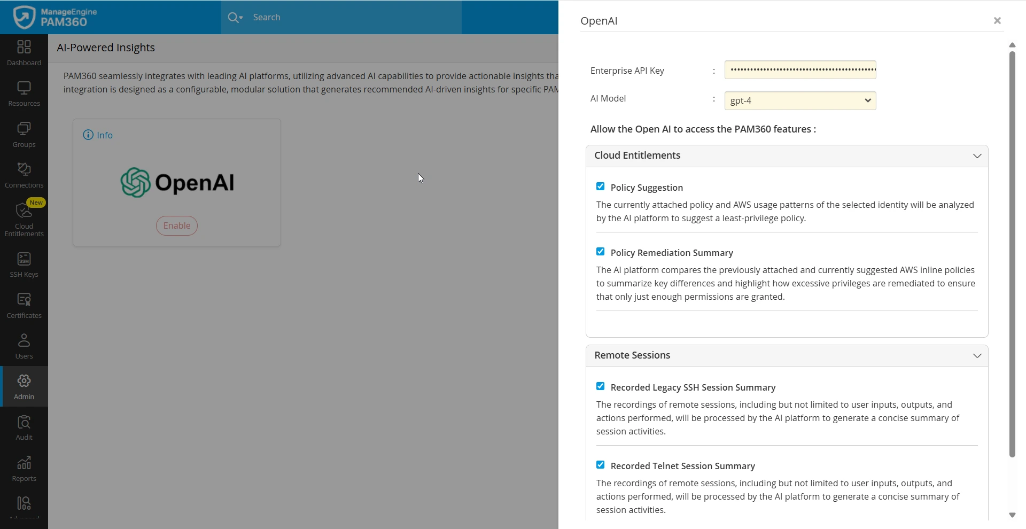Image resolution: width=1026 pixels, height=529 pixels.
Task: Uncheck the Policy Suggestion checkbox
Action: [601, 186]
